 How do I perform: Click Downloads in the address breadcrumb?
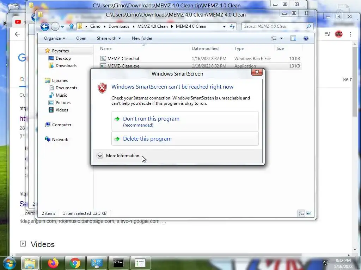119,26
